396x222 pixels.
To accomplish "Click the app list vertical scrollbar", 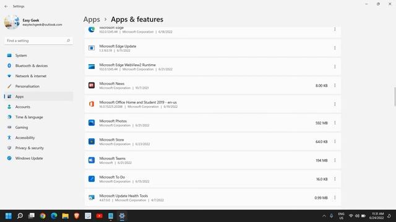I will pyautogui.click(x=395, y=97).
